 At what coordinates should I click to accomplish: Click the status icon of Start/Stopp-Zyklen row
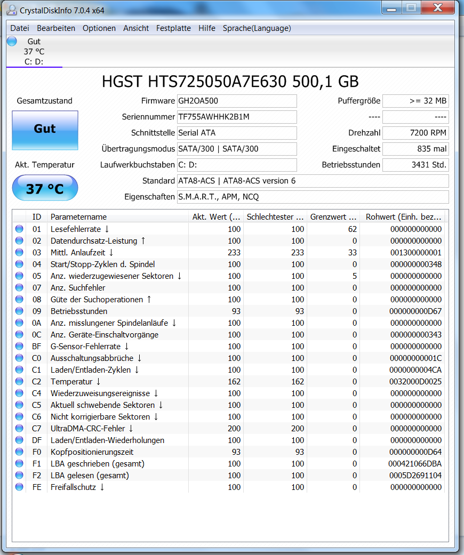click(x=19, y=264)
